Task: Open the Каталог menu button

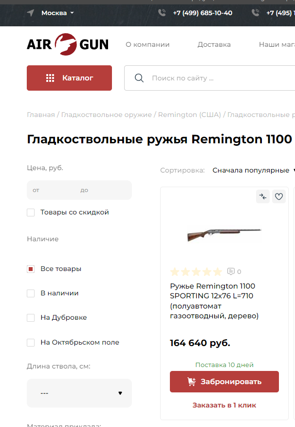Action: (x=69, y=78)
